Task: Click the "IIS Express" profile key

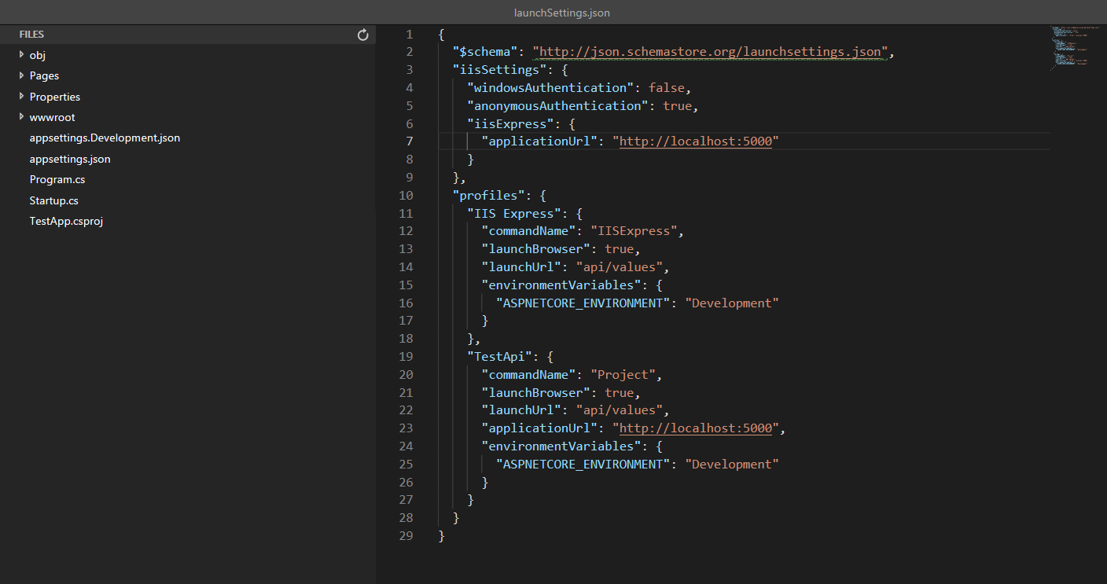Action: [514, 213]
